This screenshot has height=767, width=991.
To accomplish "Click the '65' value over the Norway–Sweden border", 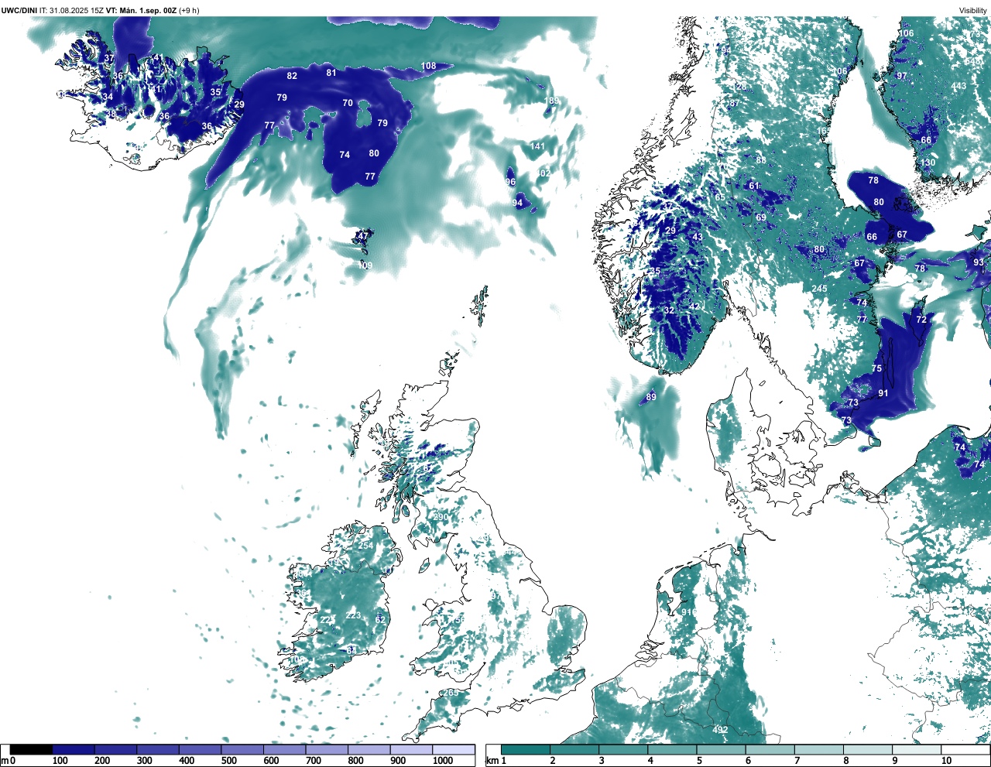I will 720,197.
